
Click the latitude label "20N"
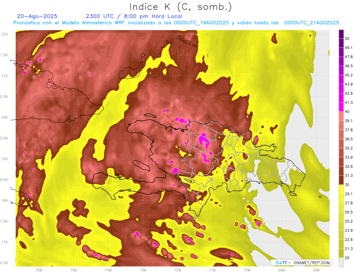(4, 118)
